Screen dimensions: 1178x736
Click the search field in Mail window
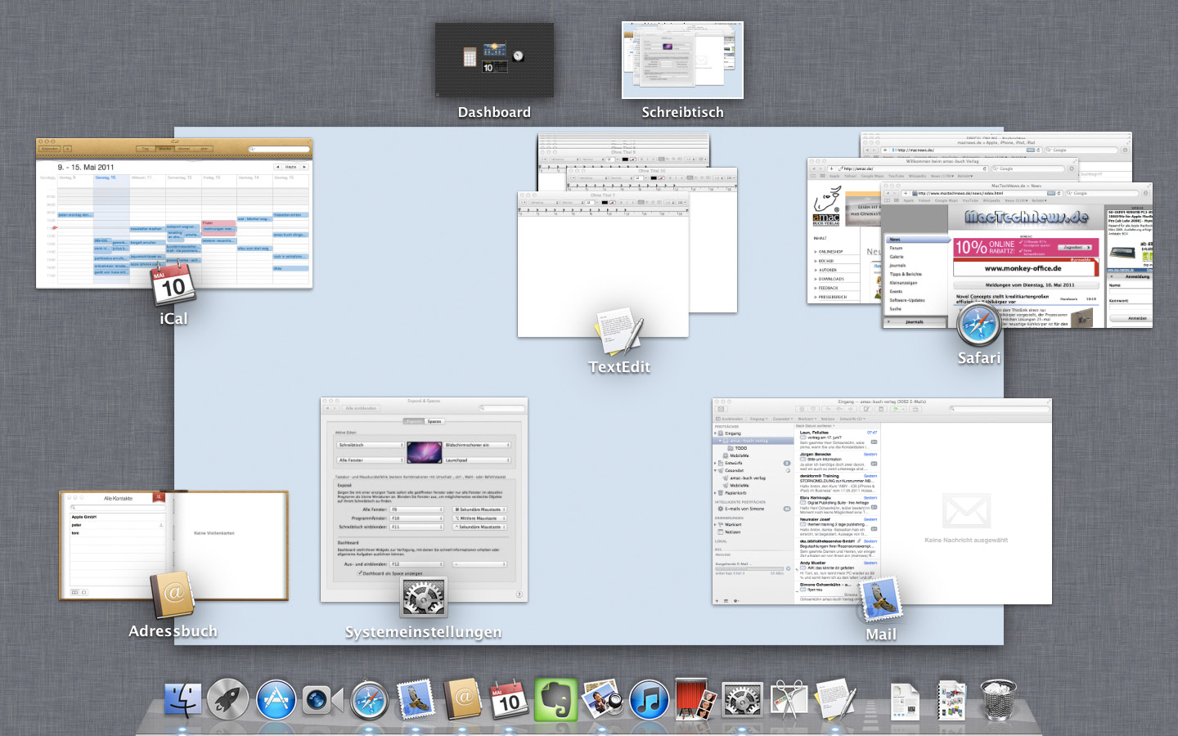[998, 409]
